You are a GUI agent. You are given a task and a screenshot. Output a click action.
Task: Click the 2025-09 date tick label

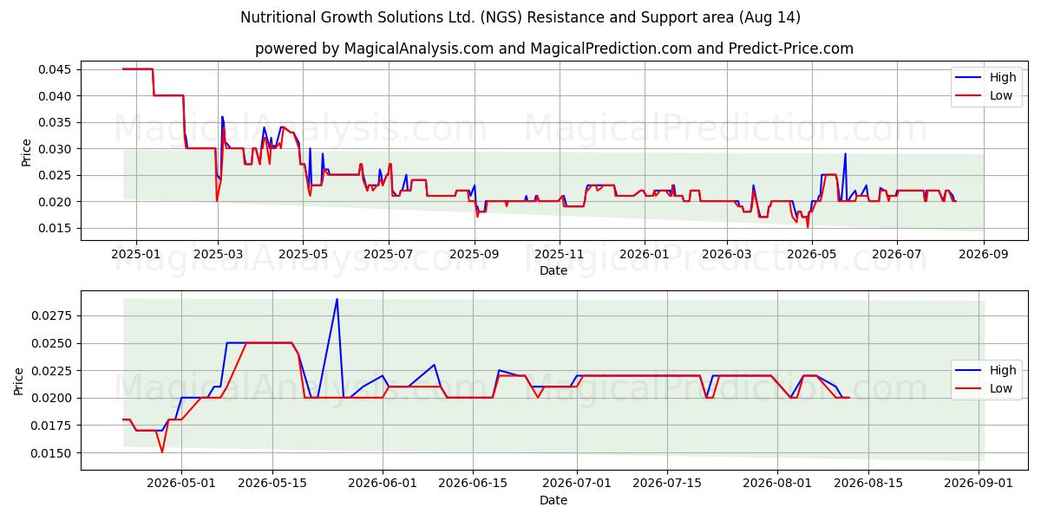coord(475,254)
